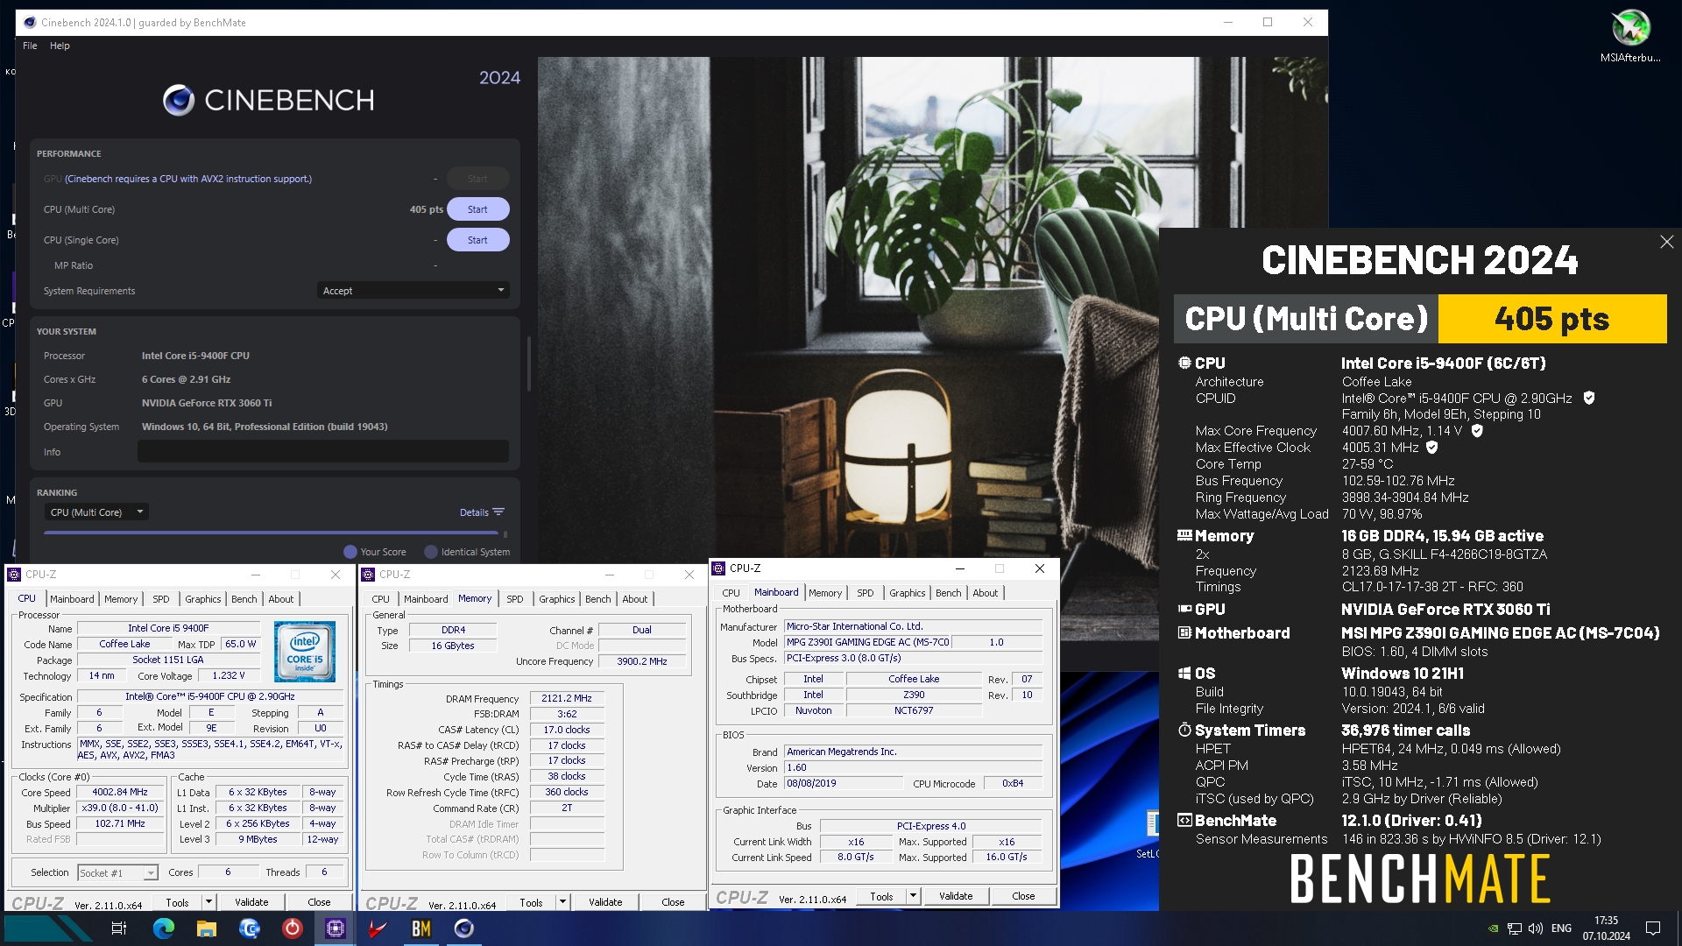Click the yellow 405 pts score banner
Viewport: 1682px width, 946px height.
click(1552, 319)
